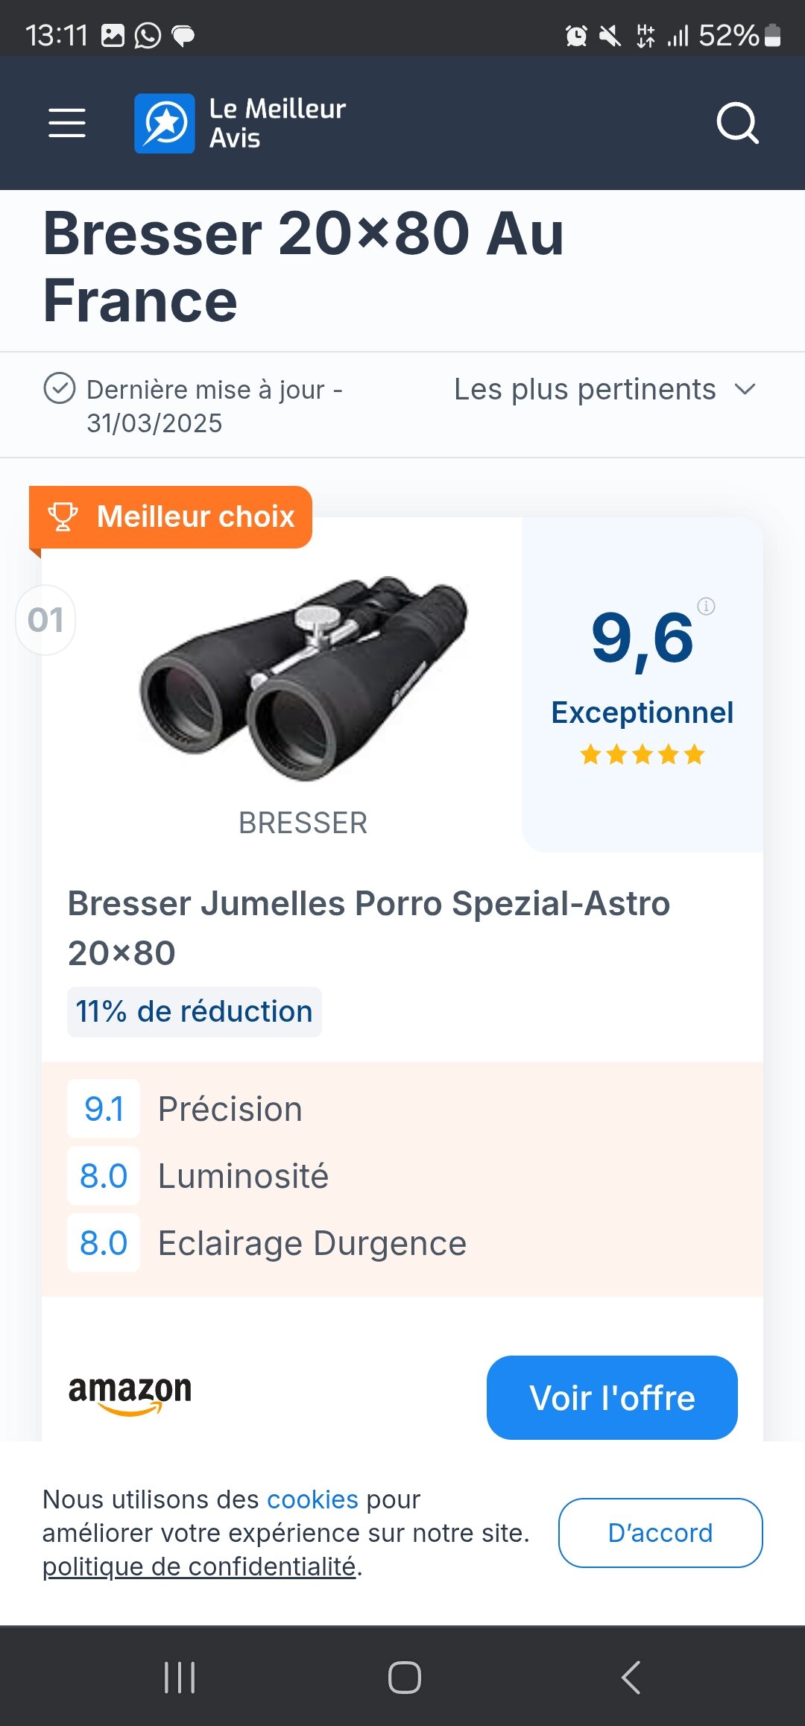Accept cookies with the D'accord button
The height and width of the screenshot is (1726, 805).
(x=660, y=1533)
